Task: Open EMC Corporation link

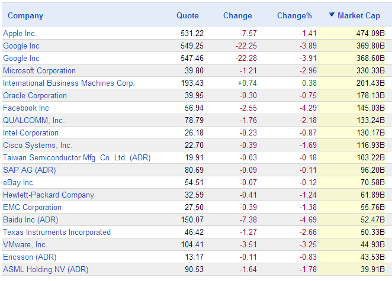Action: click(x=32, y=208)
